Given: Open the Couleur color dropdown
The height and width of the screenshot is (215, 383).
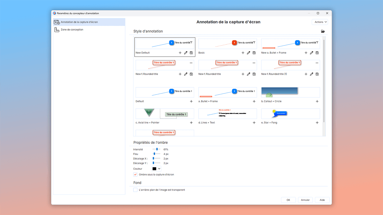Looking at the screenshot, I should 156,169.
